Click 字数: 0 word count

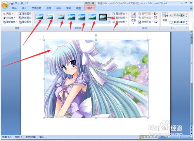(x=19, y=137)
